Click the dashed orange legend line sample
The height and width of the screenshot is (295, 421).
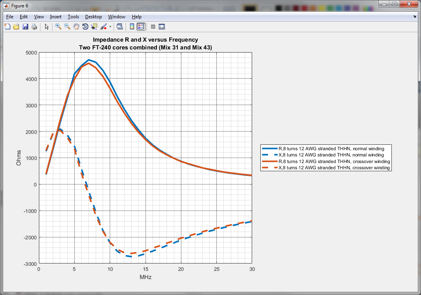pos(270,168)
